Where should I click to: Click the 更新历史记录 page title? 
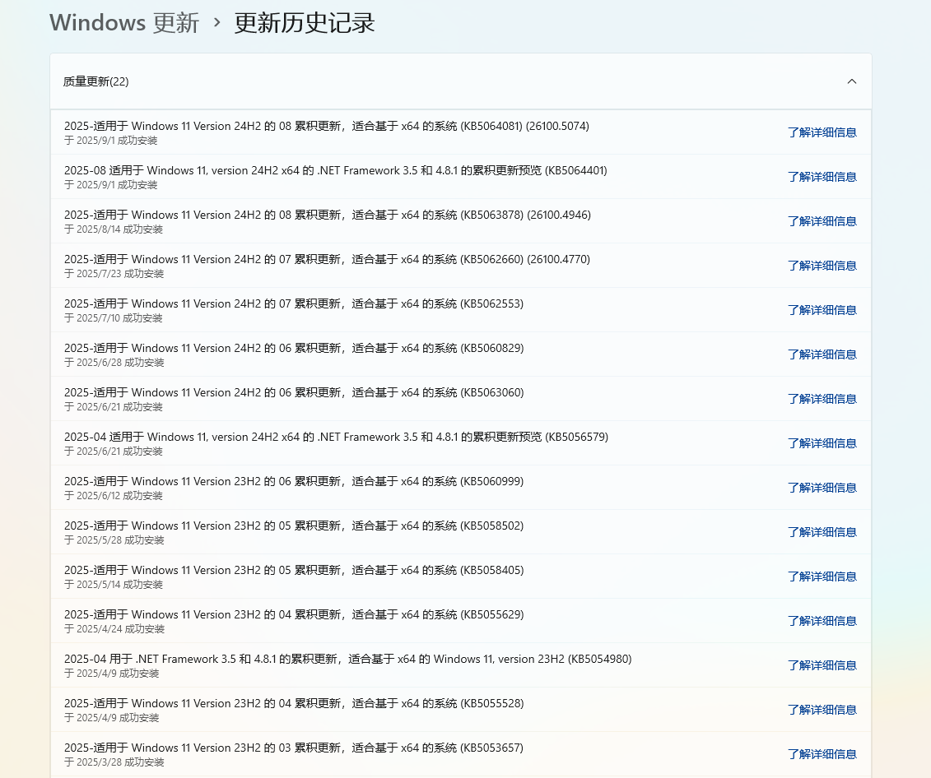click(305, 23)
